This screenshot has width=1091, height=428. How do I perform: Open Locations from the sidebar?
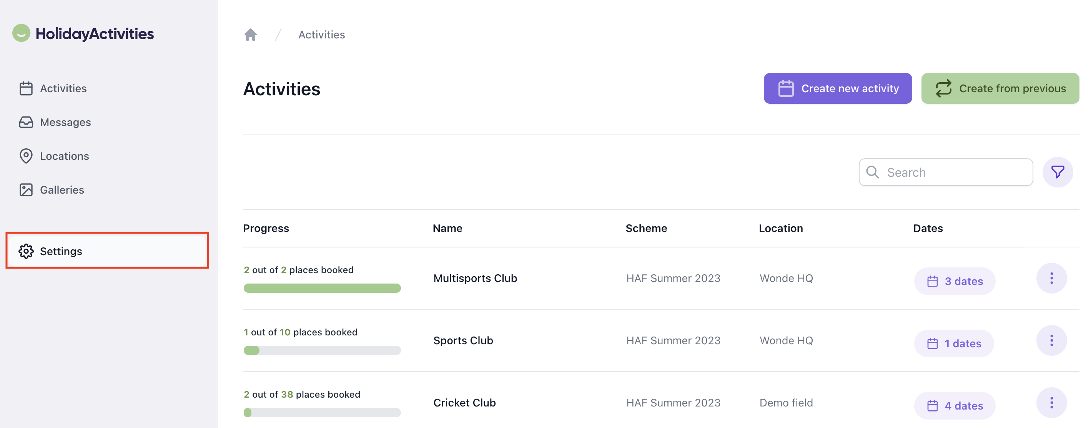64,156
